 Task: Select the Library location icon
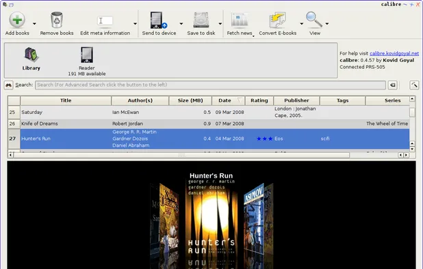point(31,55)
